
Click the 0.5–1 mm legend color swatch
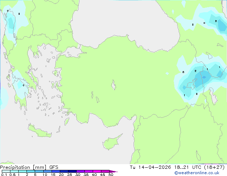click(14, 171)
